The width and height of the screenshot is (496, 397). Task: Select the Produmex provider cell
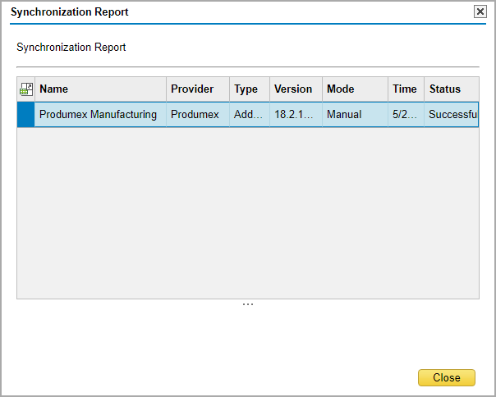tap(195, 115)
